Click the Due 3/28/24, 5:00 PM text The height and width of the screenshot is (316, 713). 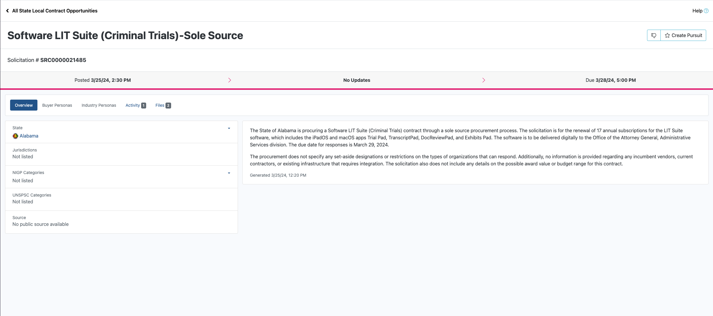(611, 80)
